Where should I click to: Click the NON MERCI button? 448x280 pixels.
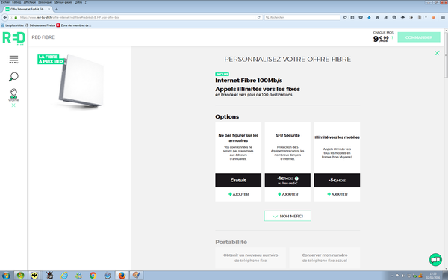point(287,216)
